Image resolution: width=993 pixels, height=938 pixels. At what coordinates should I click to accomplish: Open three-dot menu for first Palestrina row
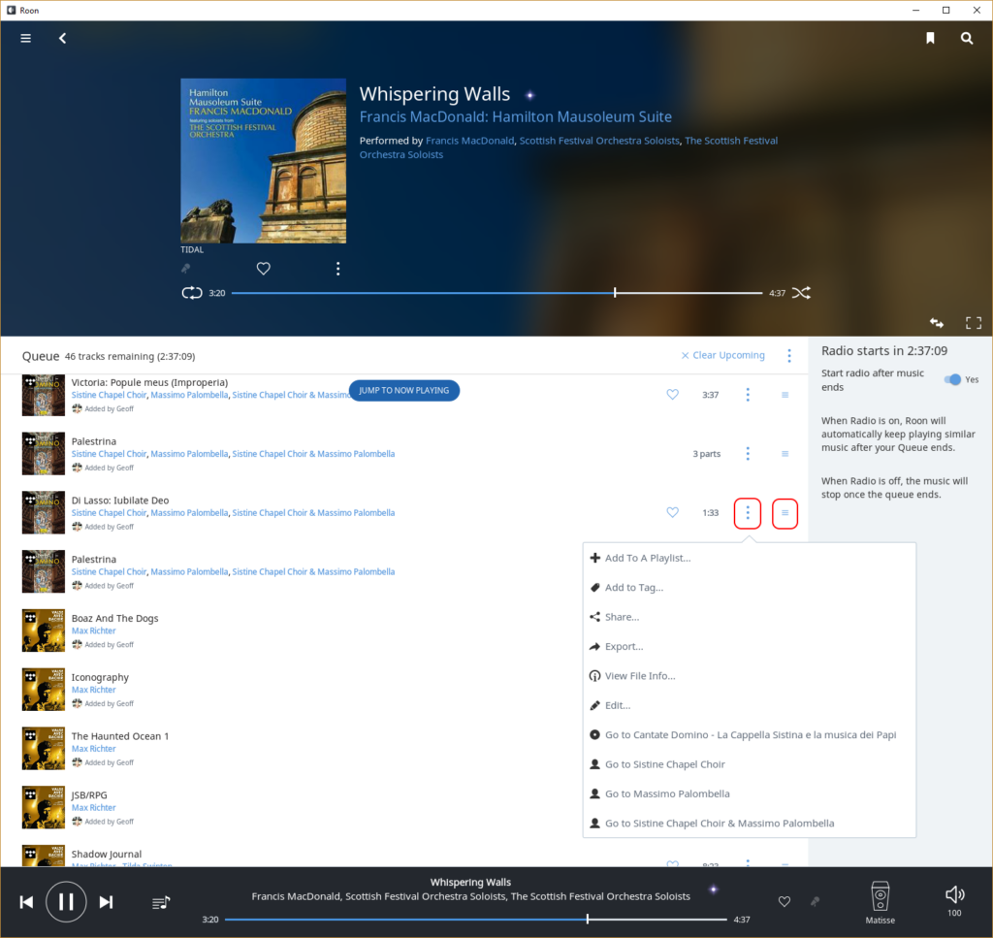pos(748,454)
